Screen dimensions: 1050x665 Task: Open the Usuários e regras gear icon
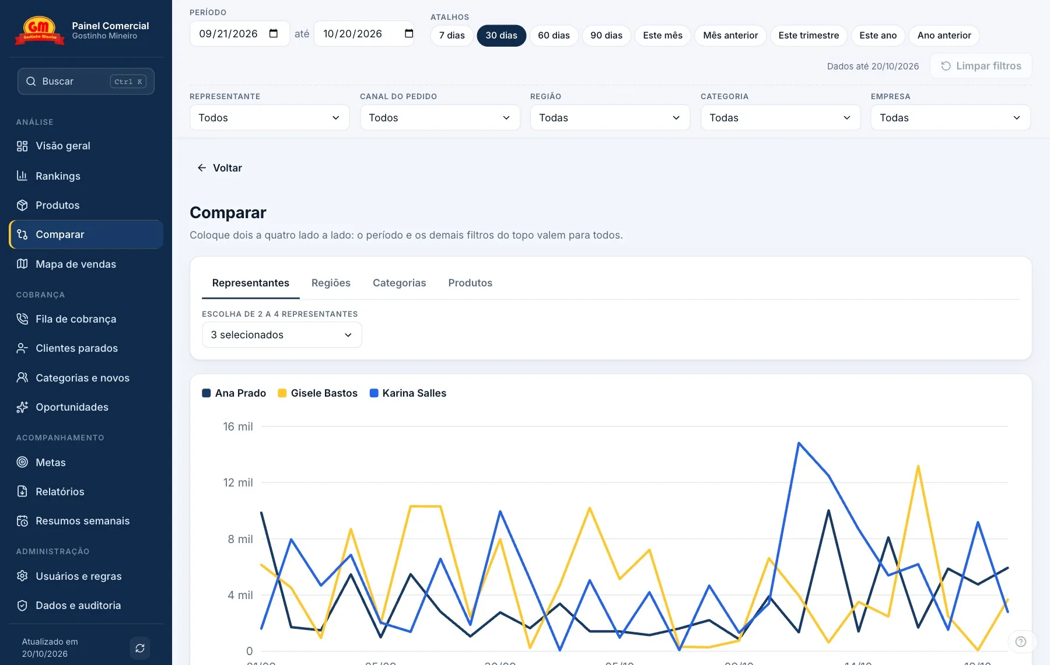coord(22,576)
